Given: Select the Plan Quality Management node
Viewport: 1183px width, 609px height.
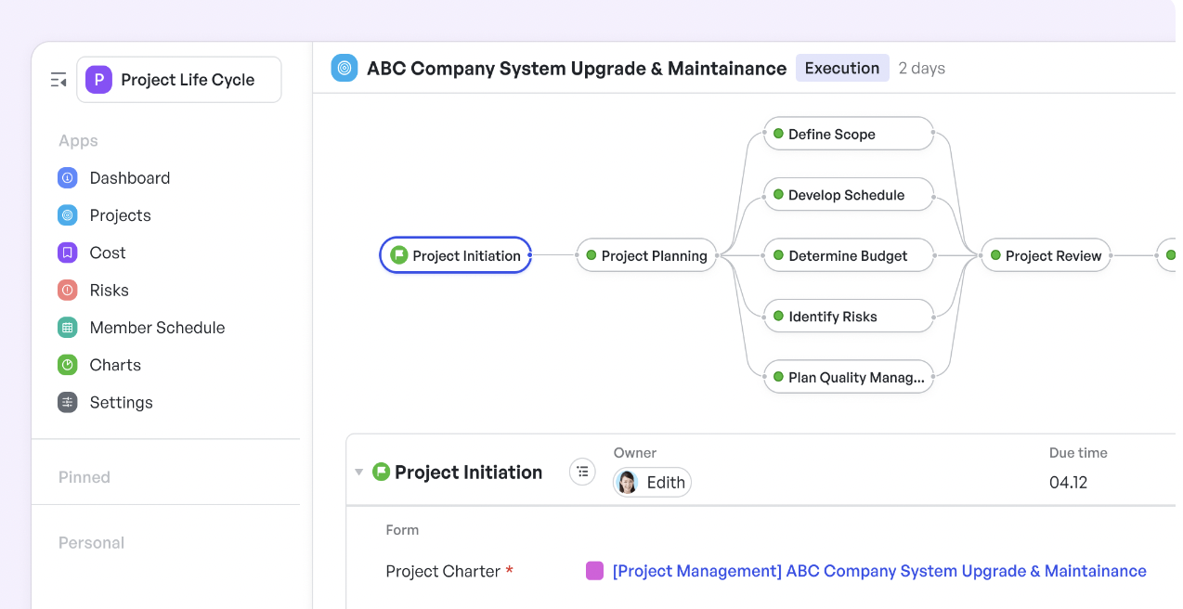Looking at the screenshot, I should [x=849, y=377].
